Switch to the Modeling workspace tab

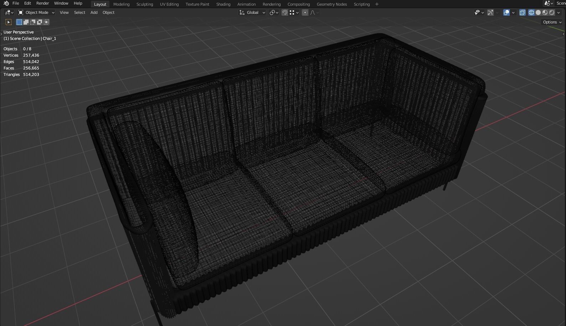(x=121, y=4)
